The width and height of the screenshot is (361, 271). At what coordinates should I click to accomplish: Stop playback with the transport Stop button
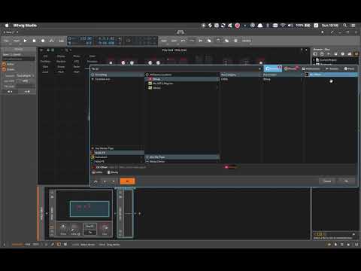34,41
